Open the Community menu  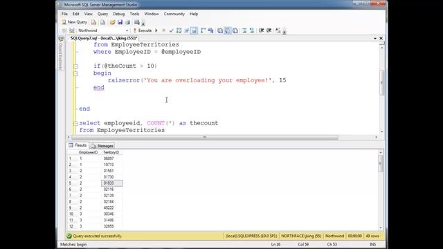(x=174, y=14)
